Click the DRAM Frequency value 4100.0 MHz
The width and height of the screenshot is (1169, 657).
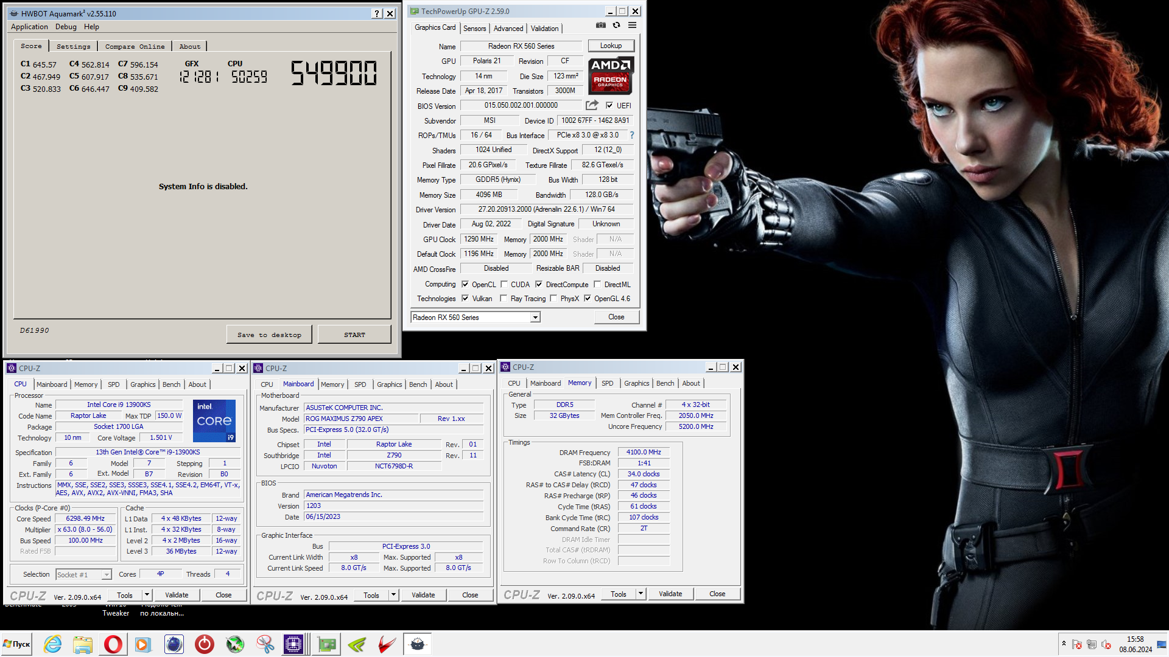pos(644,452)
